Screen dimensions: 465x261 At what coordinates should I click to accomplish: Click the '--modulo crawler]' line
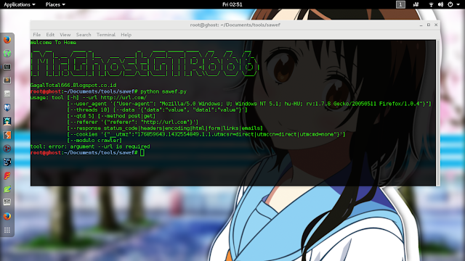coord(94,140)
